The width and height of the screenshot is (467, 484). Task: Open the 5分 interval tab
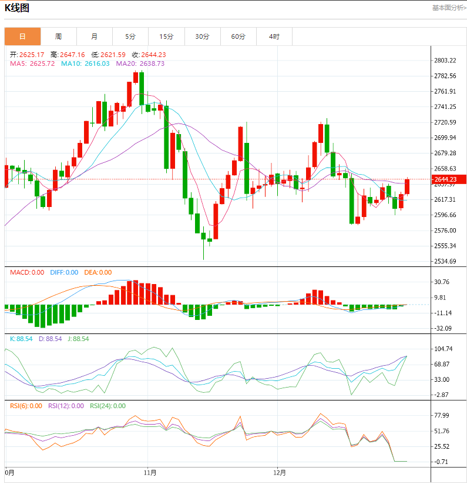[x=130, y=36]
